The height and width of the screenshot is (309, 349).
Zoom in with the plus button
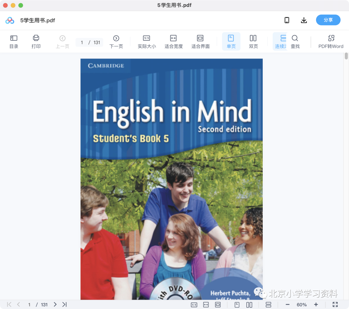tap(316, 304)
